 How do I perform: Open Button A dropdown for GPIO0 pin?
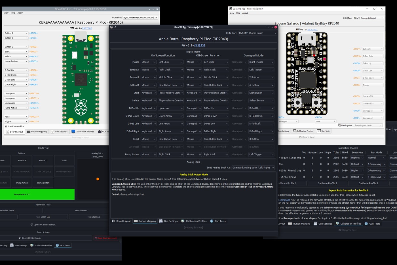(16, 33)
